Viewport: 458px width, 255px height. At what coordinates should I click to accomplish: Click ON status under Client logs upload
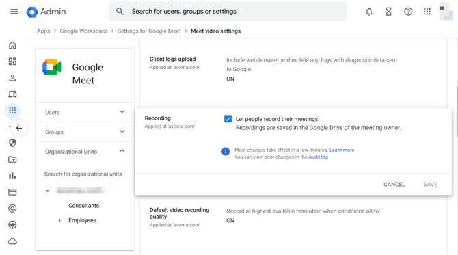[x=230, y=79]
